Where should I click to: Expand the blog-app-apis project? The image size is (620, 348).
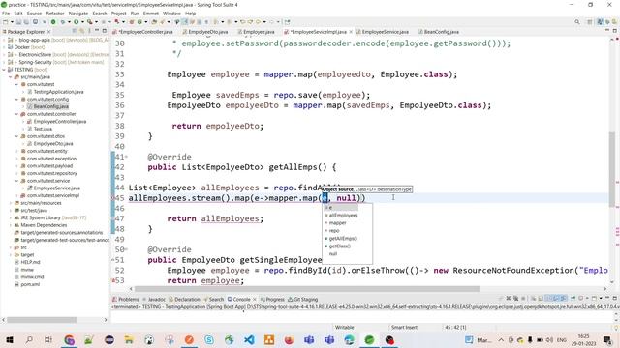point(4,40)
